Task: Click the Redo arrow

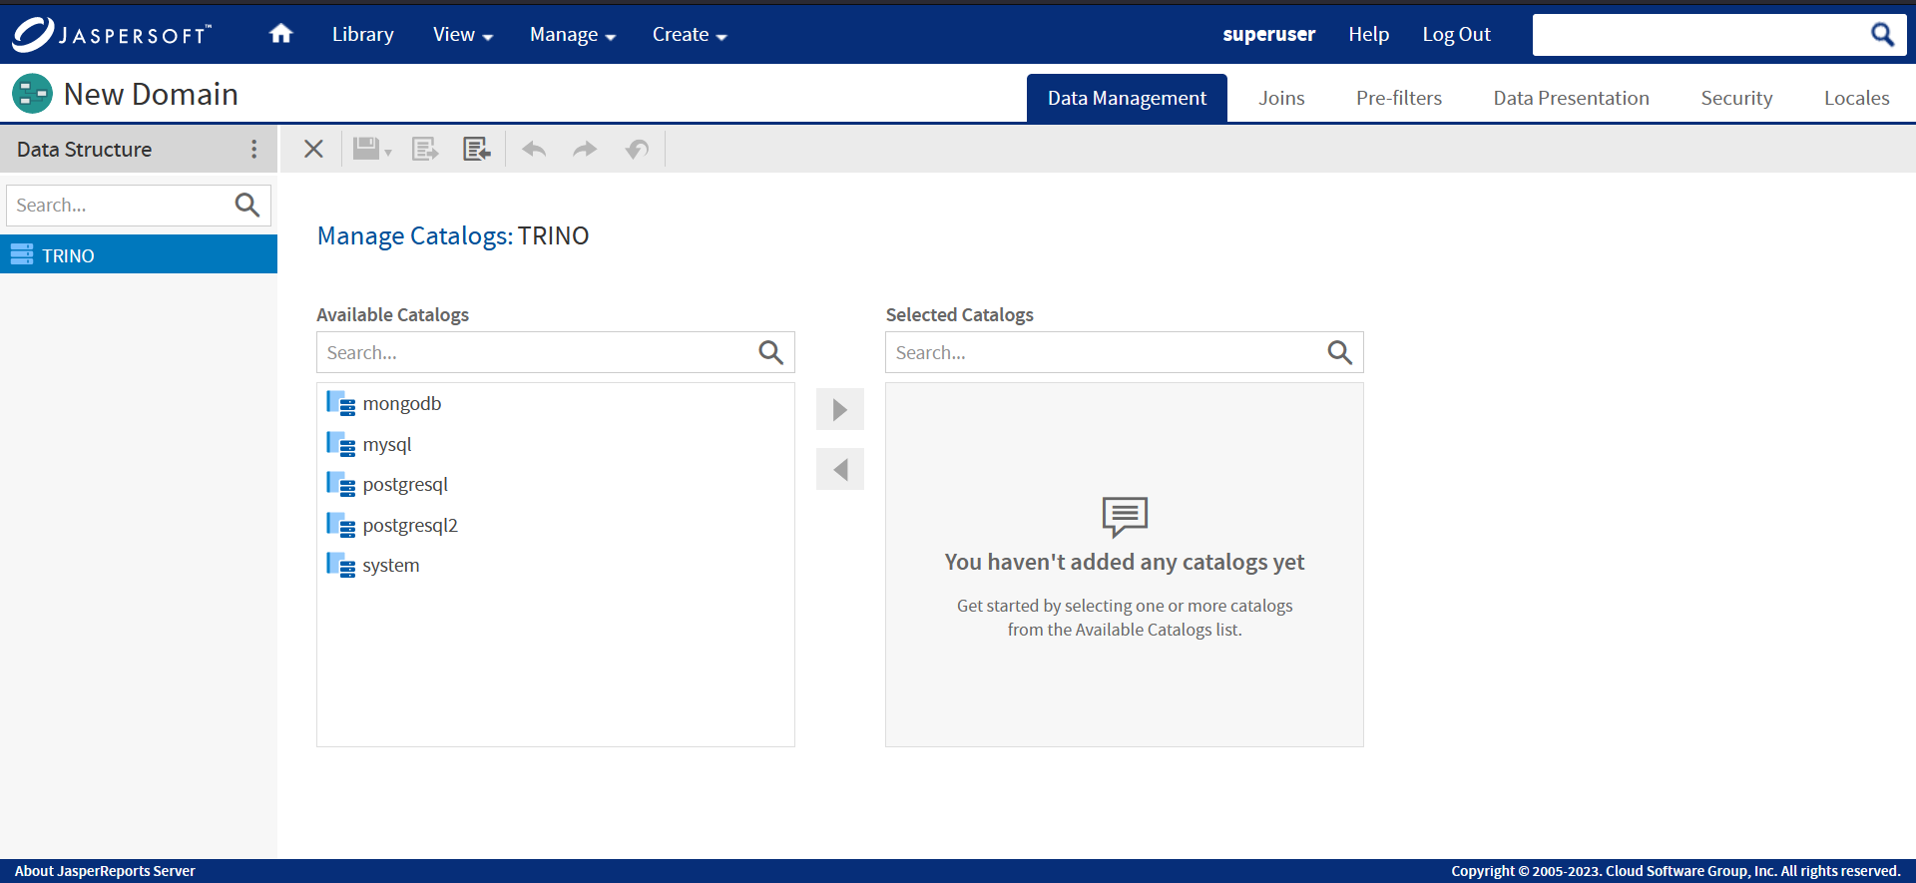Action: tap(585, 149)
